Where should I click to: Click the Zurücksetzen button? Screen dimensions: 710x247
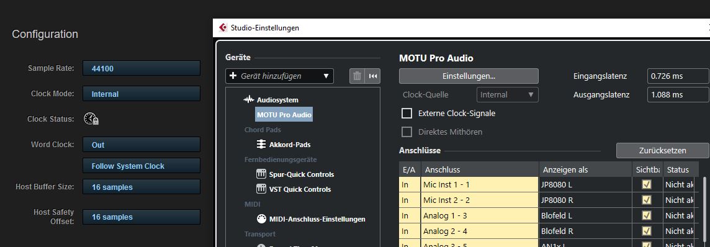[x=662, y=150]
